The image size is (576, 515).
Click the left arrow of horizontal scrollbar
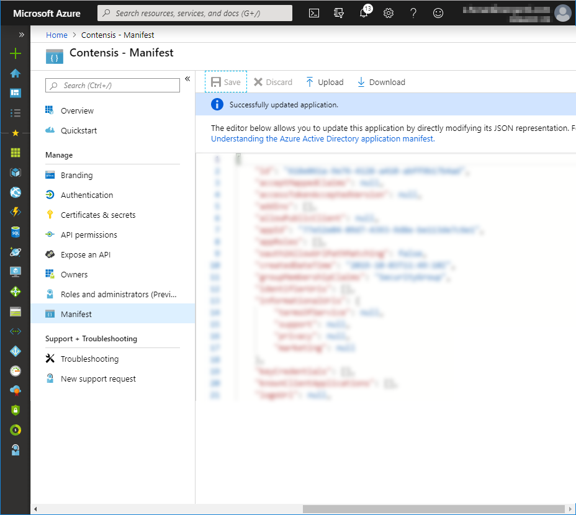point(35,509)
